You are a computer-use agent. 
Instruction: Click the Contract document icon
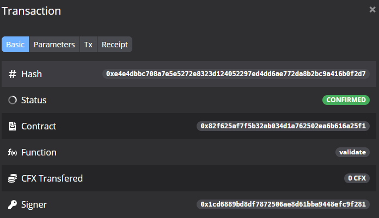tap(13, 126)
